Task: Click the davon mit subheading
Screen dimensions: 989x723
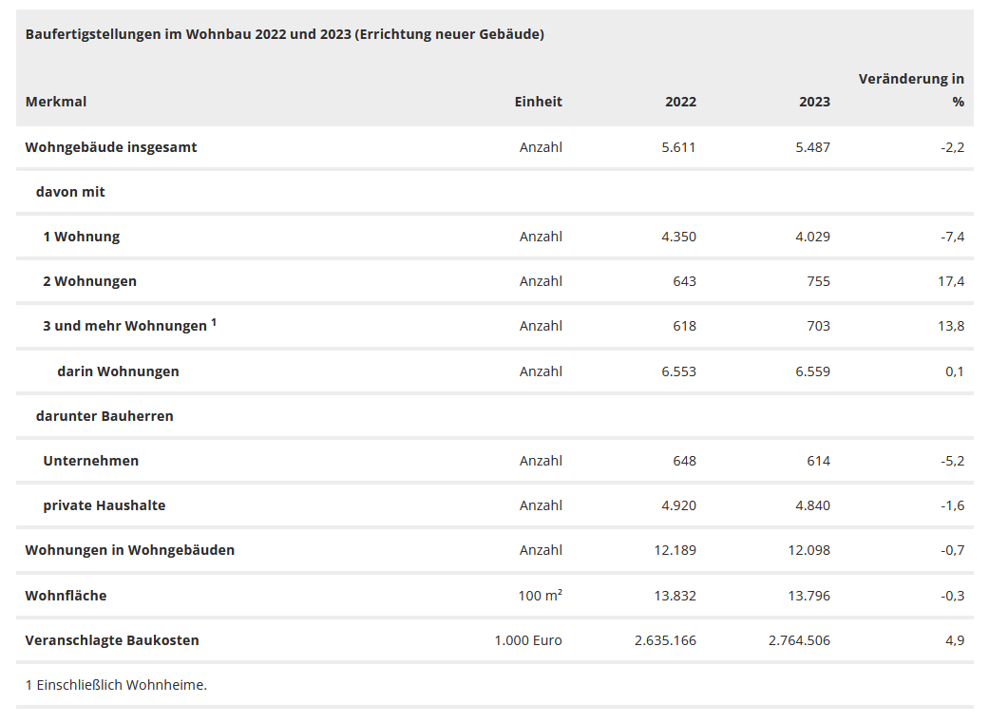Action: (x=70, y=192)
